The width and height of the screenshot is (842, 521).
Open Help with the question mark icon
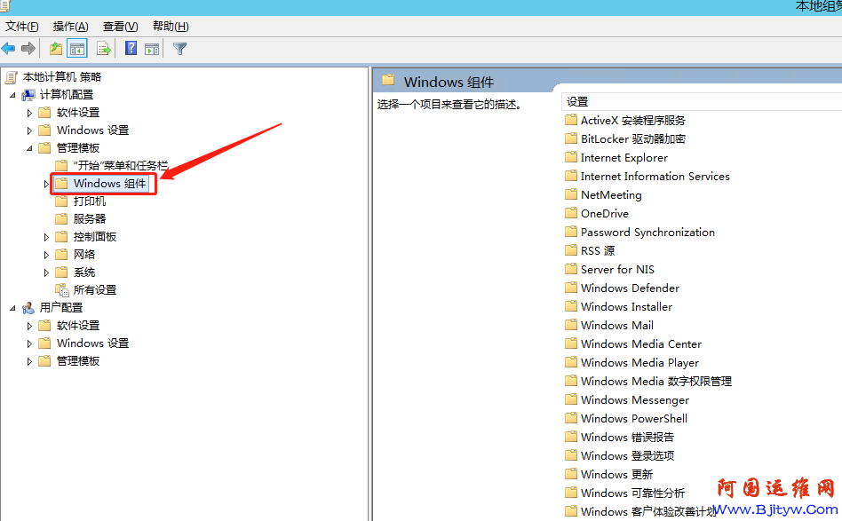pos(131,49)
